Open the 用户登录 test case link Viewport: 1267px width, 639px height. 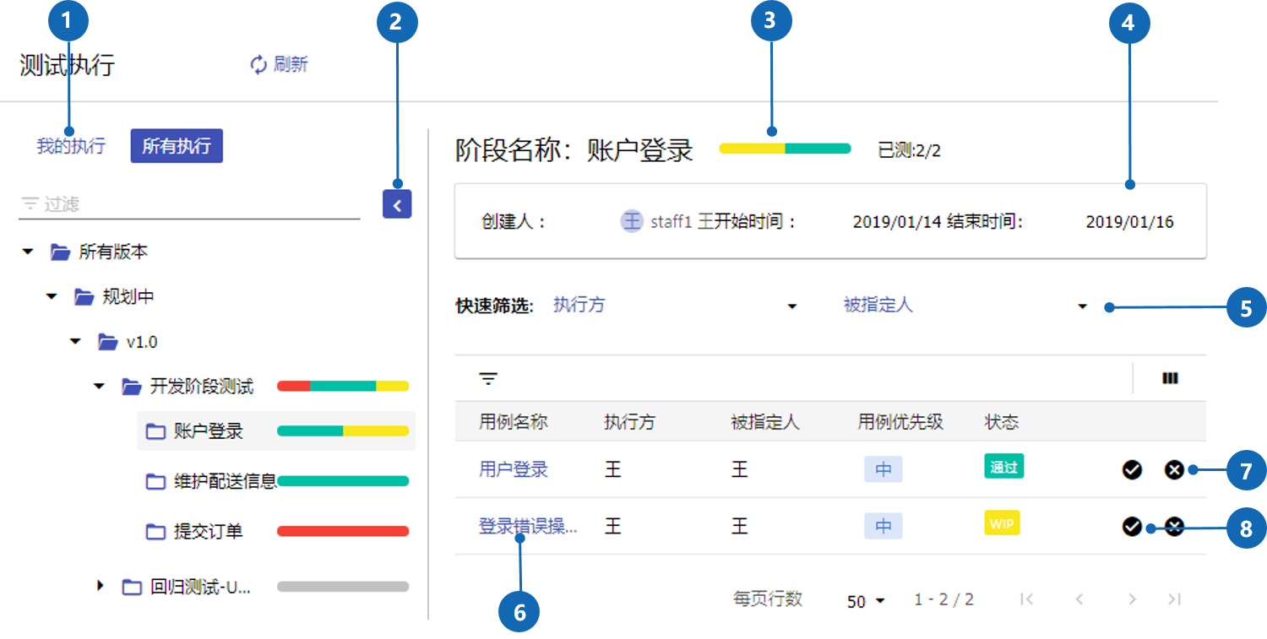[x=514, y=469]
